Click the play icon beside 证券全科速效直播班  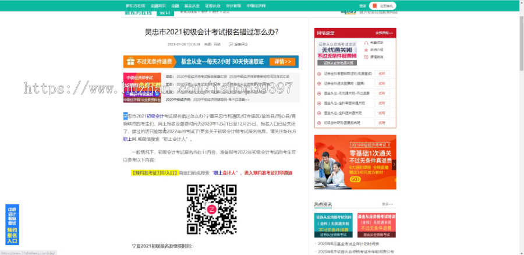(x=319, y=83)
